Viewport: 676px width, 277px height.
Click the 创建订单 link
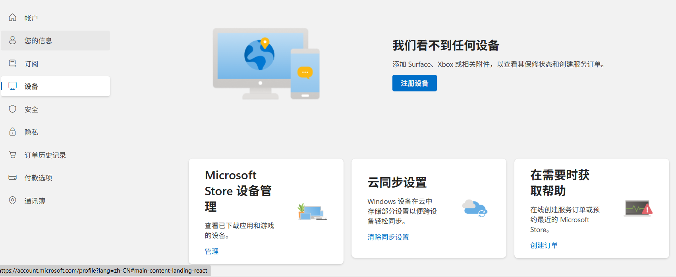pos(544,245)
